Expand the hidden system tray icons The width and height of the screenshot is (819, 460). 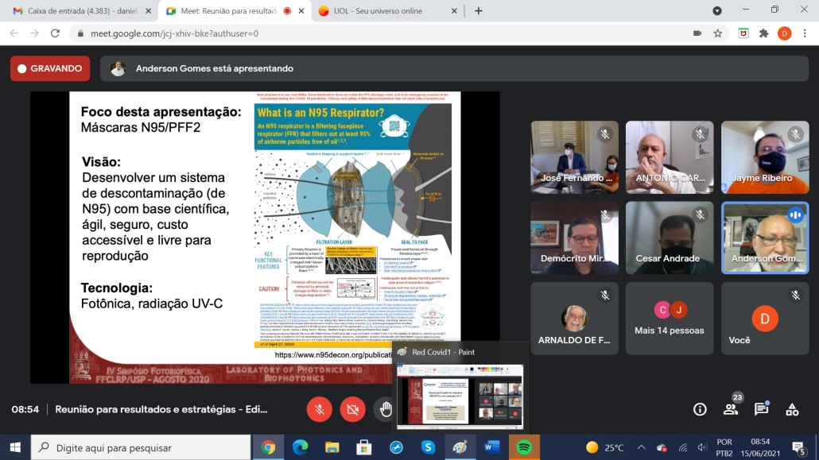point(640,447)
